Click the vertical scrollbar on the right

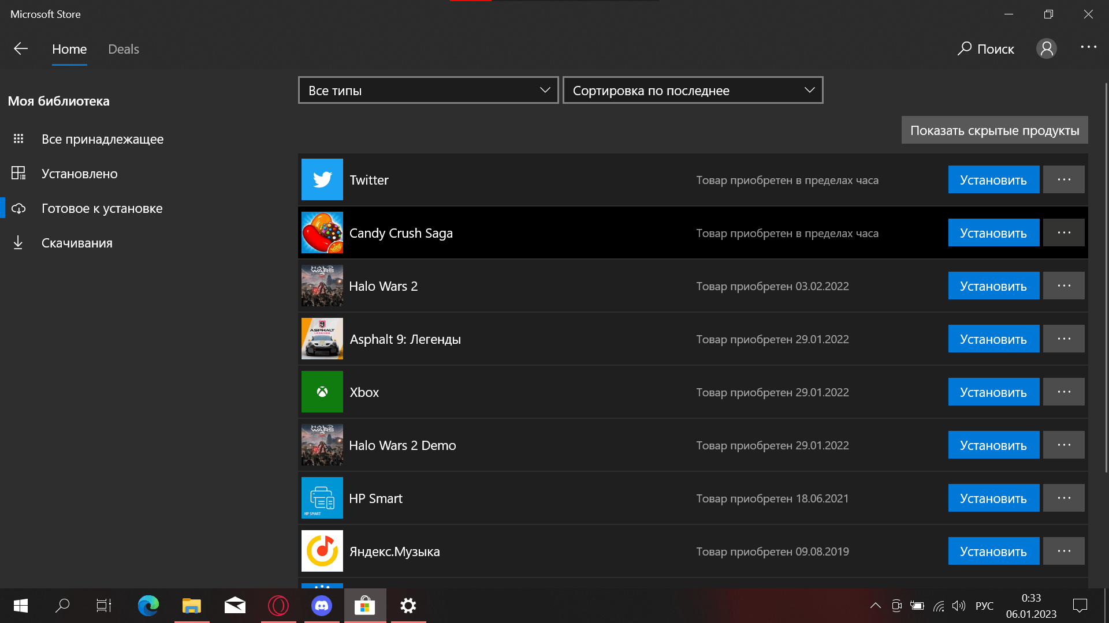click(x=1106, y=277)
